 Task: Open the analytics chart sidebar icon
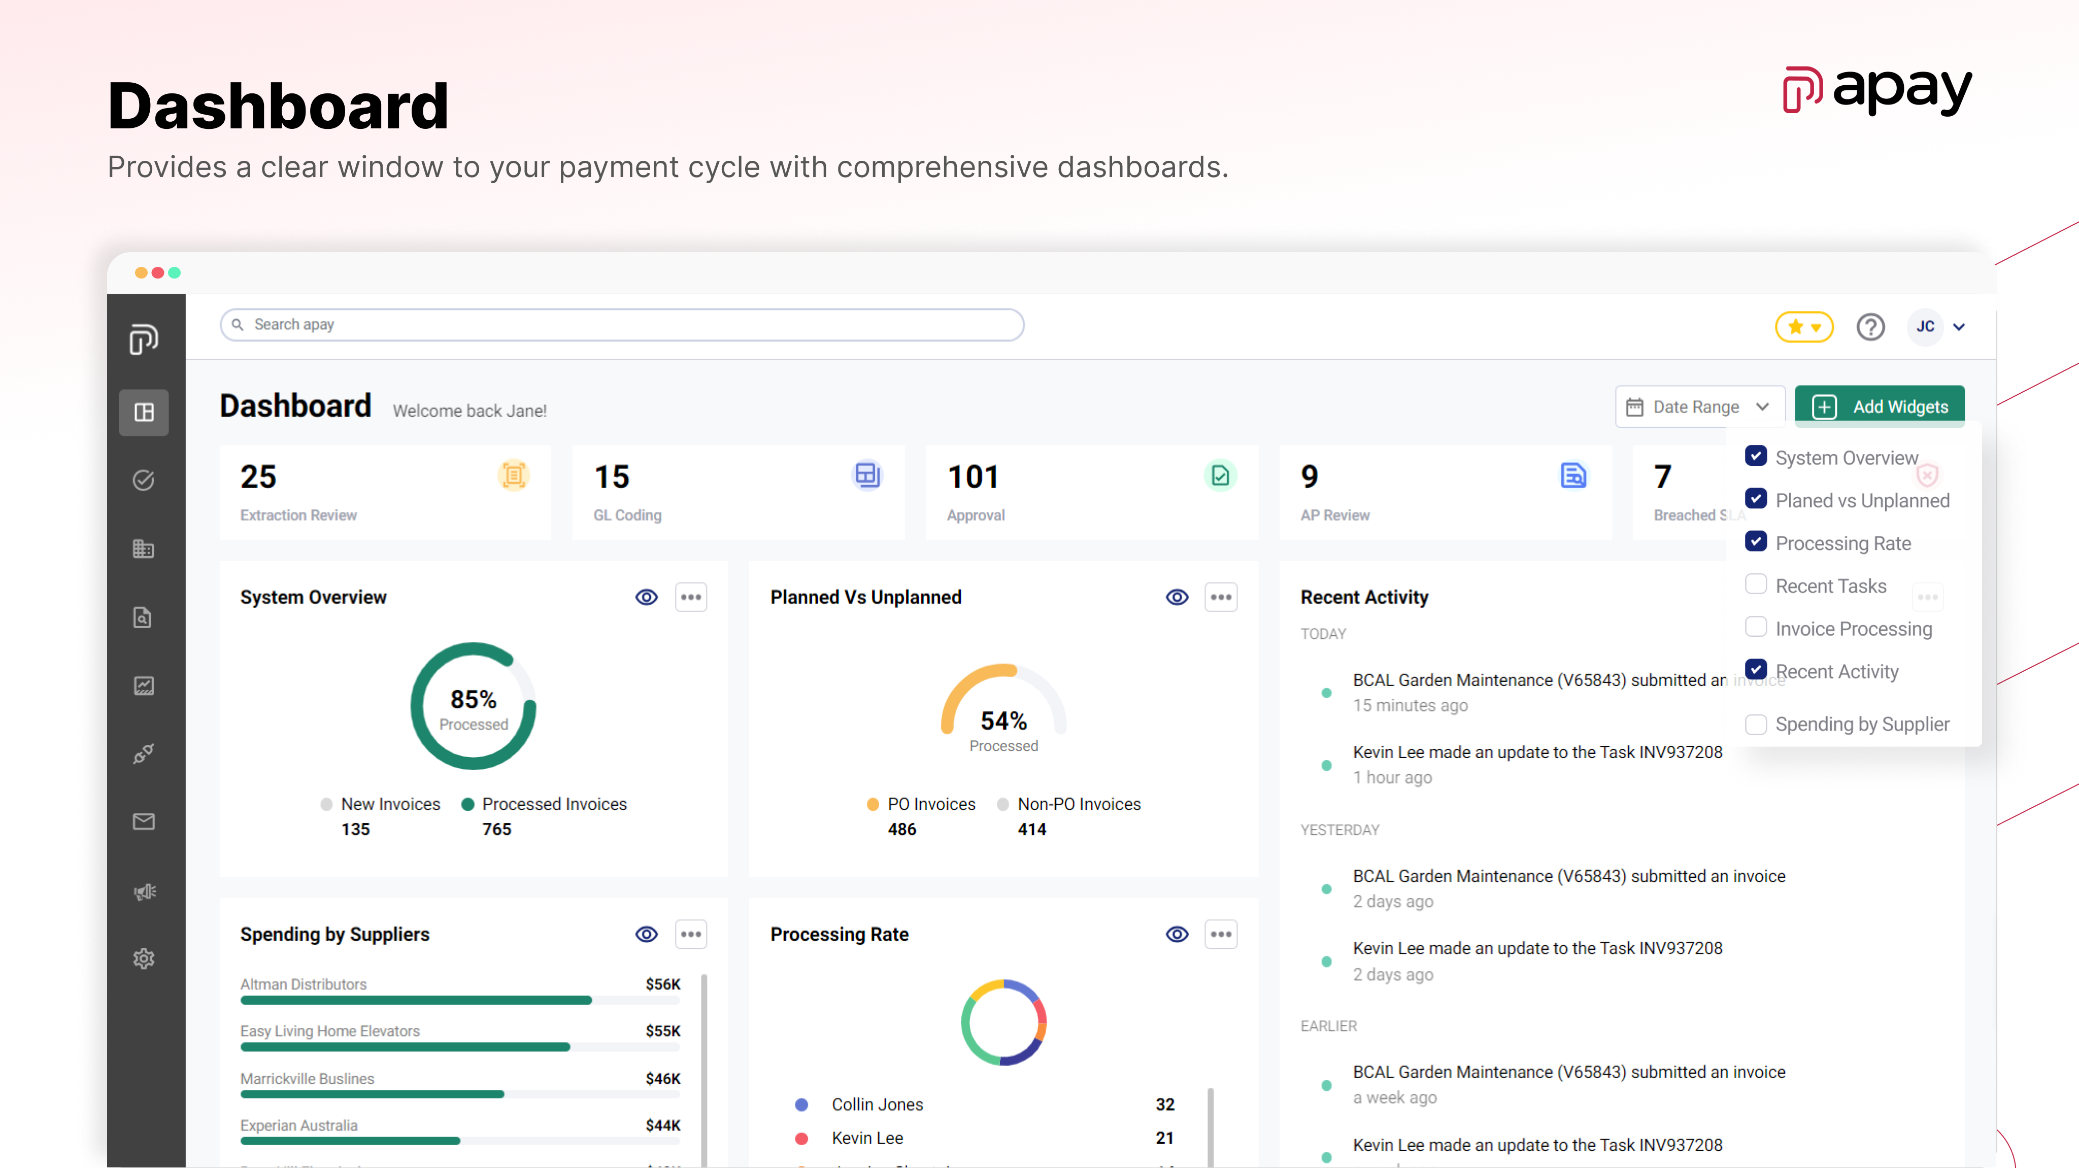point(144,685)
